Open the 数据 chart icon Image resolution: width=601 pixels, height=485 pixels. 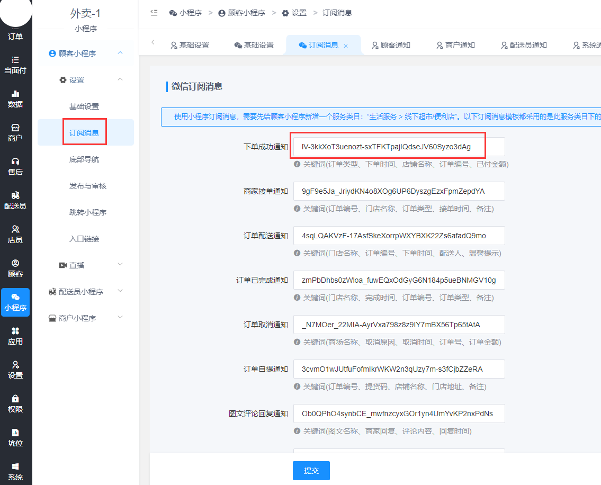click(x=15, y=99)
